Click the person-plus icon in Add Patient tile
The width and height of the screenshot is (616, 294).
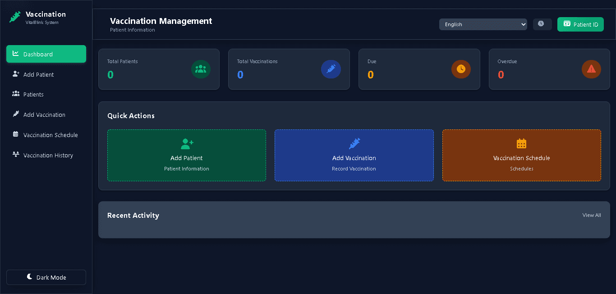(x=187, y=144)
